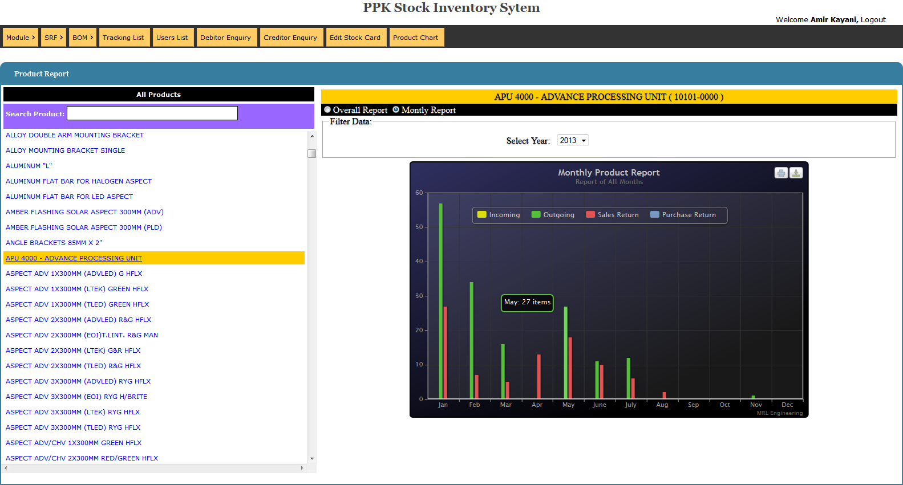Click the Search Product input field

click(x=152, y=113)
